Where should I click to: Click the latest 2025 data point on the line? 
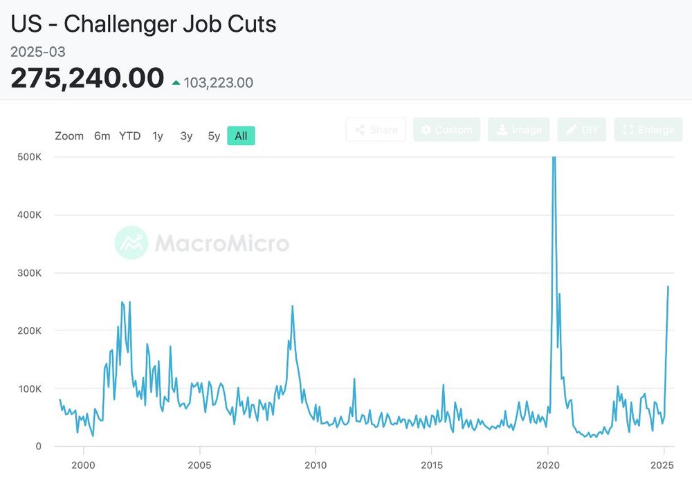pos(668,286)
